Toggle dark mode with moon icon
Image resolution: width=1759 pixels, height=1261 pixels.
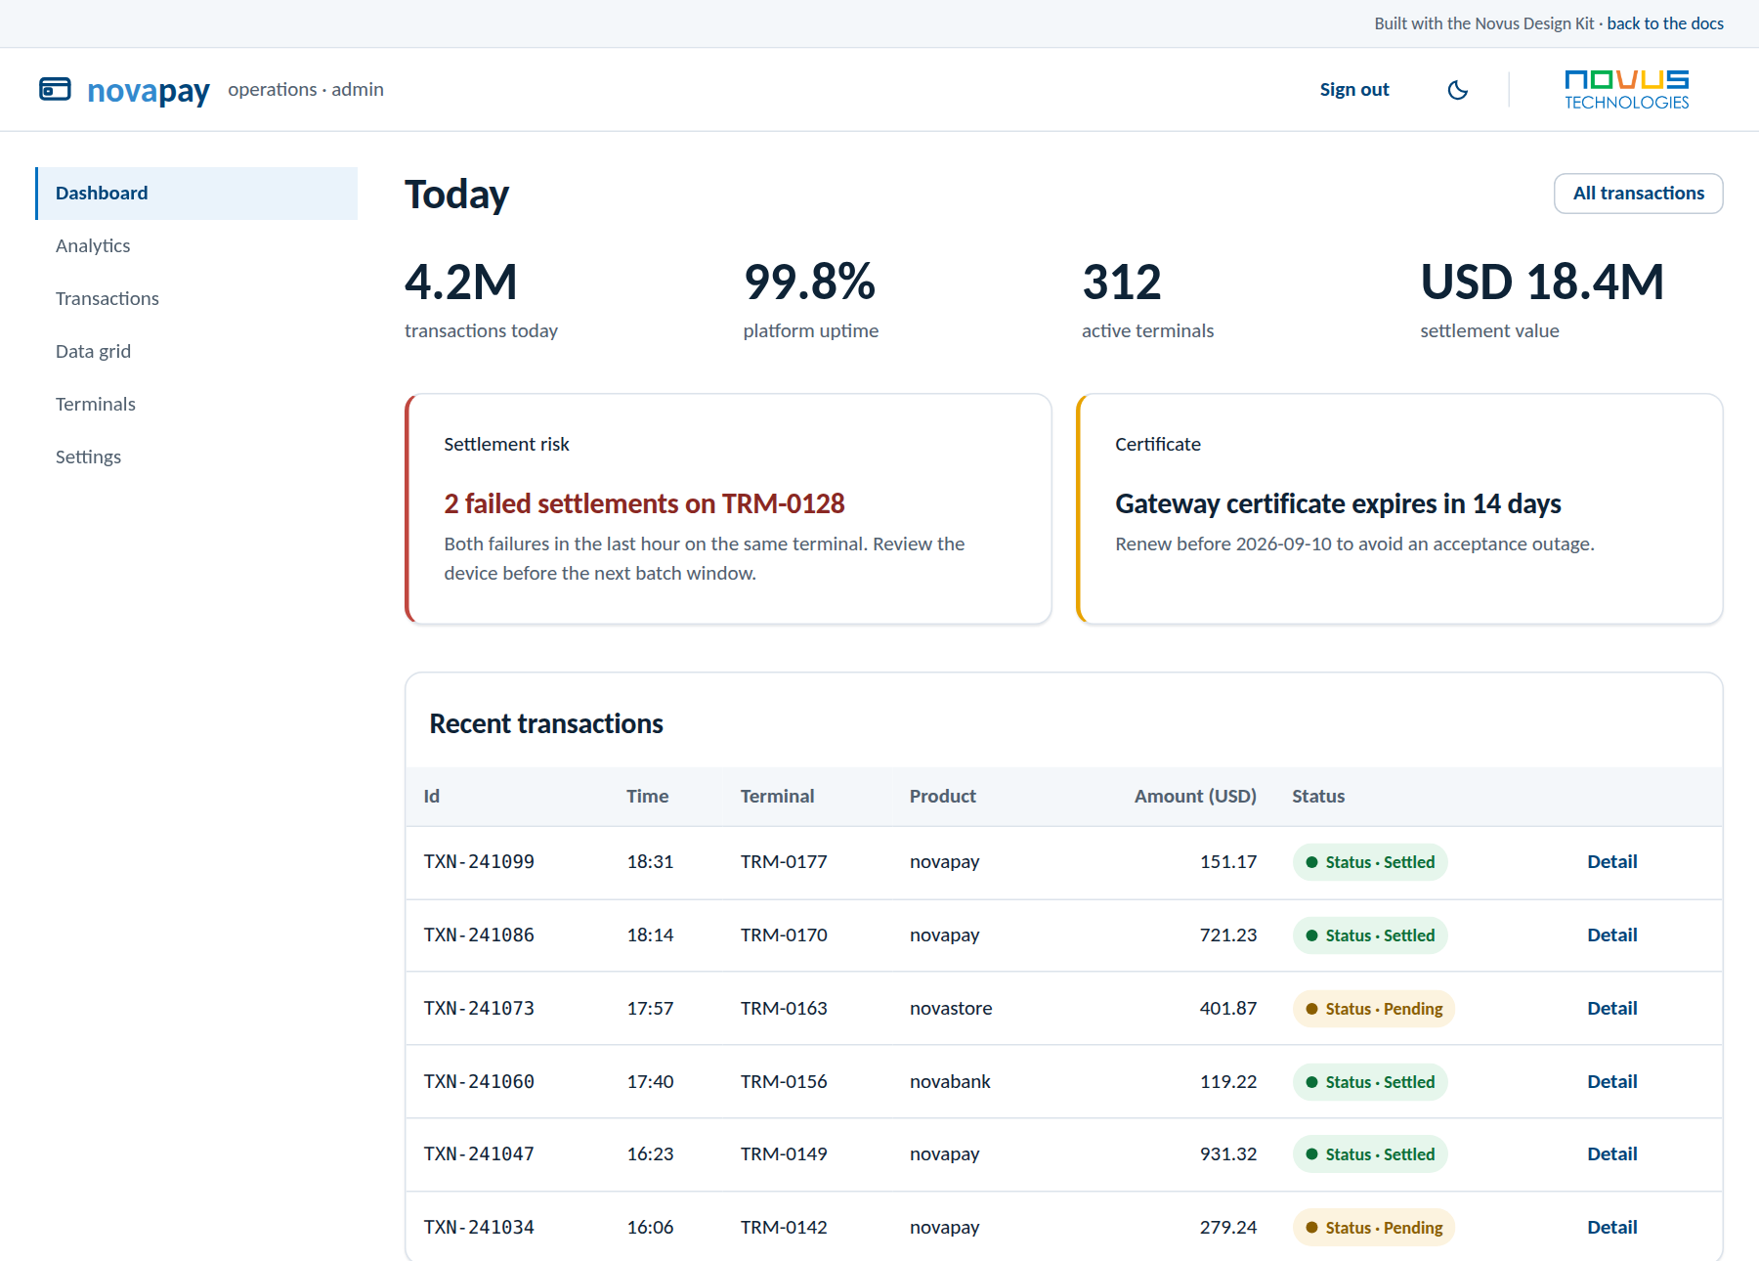pos(1457,90)
